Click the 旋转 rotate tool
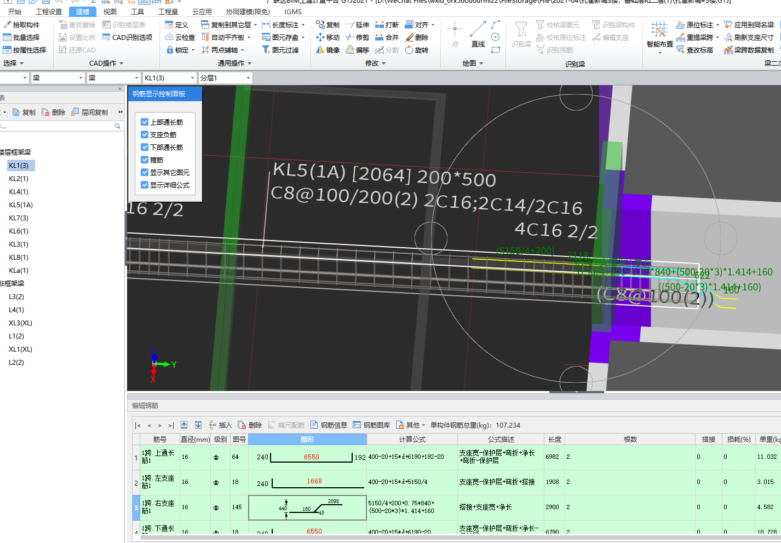 pos(417,50)
